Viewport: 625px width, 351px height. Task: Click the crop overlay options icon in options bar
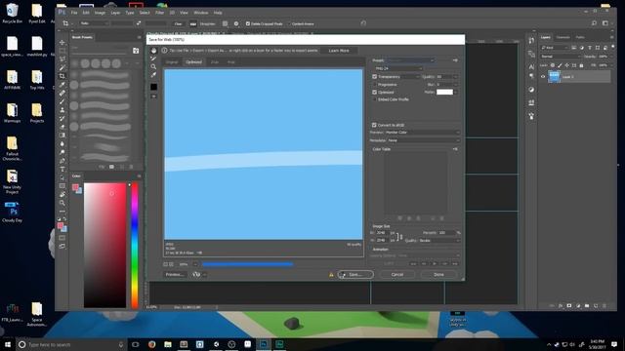click(226, 23)
